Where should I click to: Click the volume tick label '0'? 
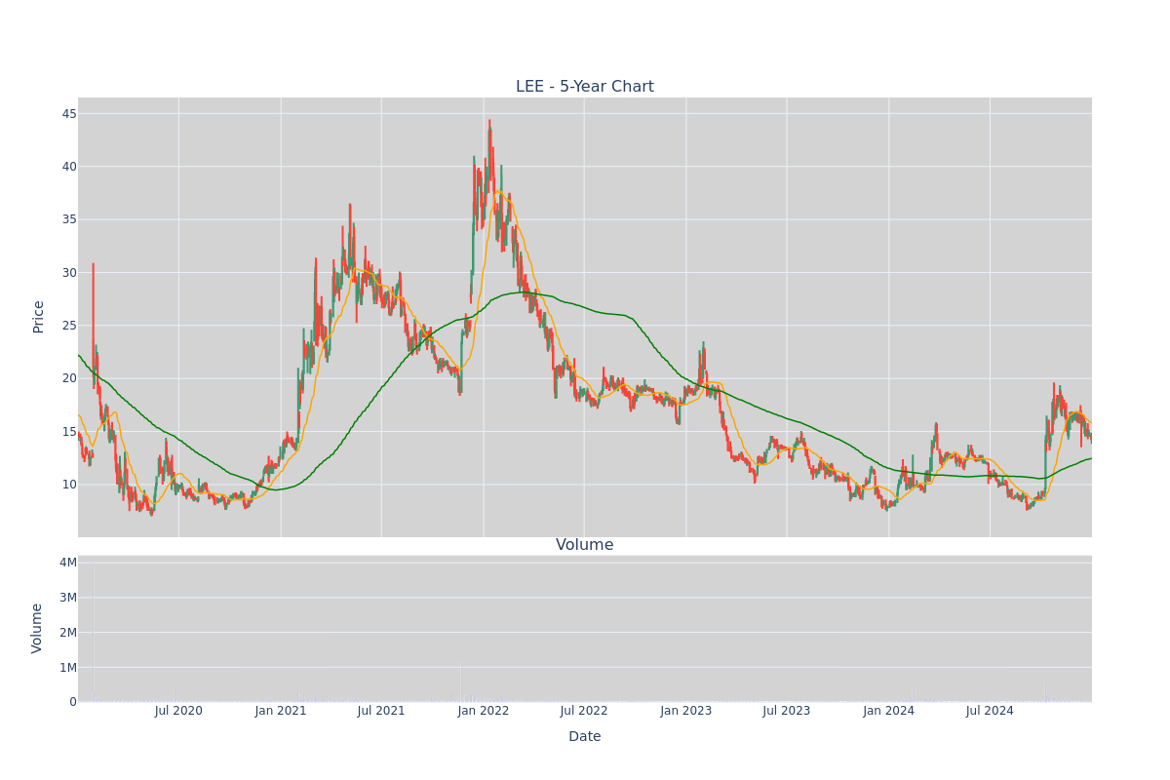tap(73, 702)
